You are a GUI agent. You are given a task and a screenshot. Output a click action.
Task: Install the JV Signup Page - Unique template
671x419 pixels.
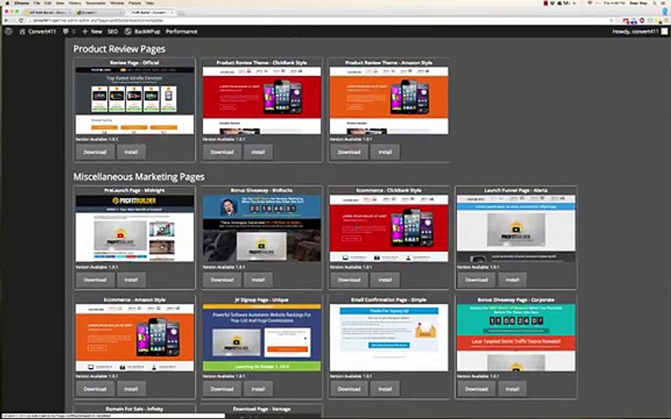pos(258,389)
